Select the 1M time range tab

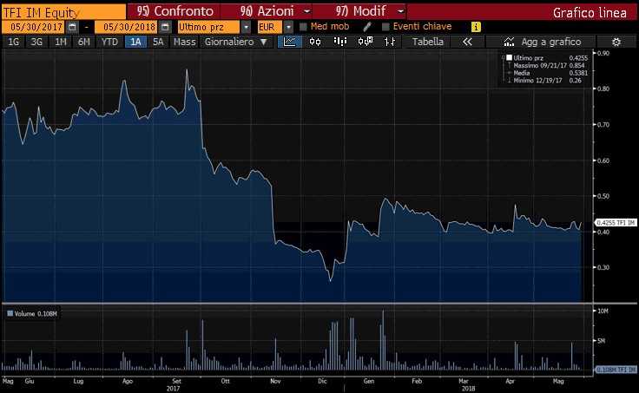pos(60,42)
